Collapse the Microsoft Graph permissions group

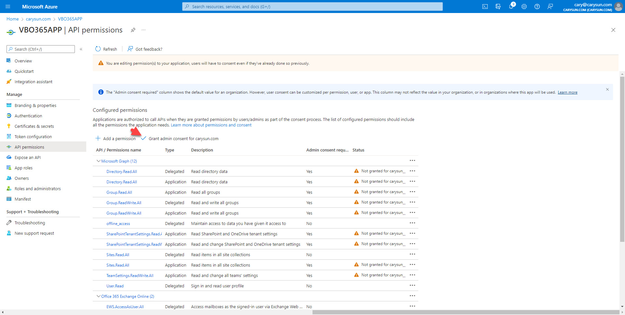98,161
